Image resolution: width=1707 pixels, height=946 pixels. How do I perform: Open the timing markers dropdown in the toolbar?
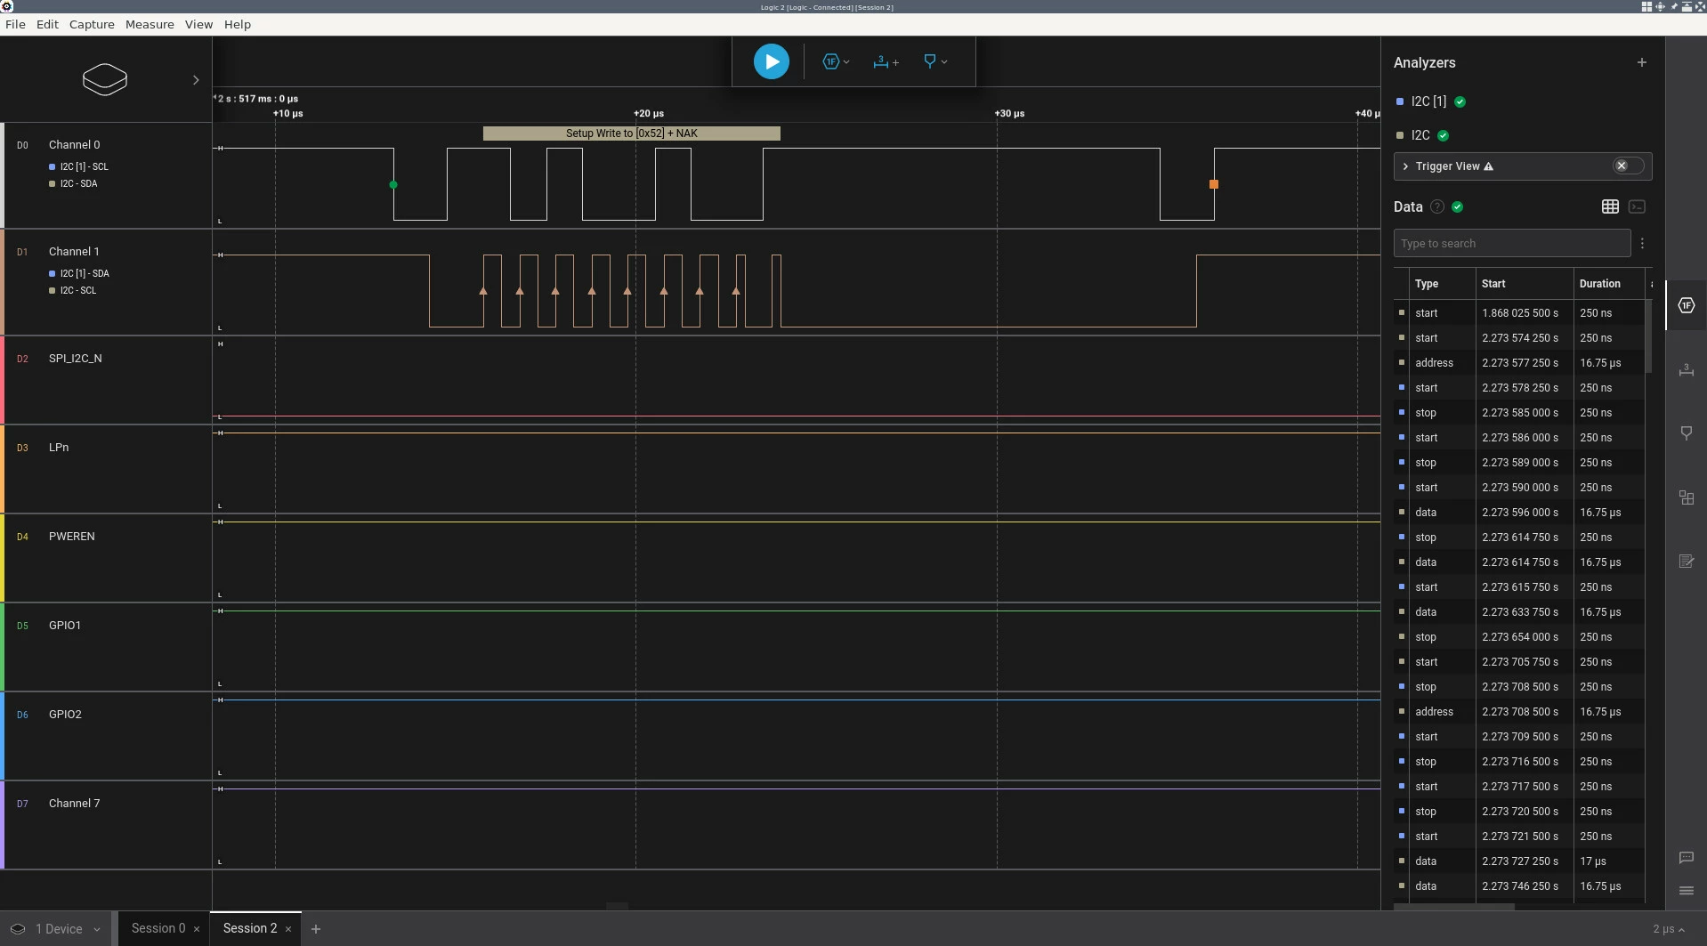(x=934, y=61)
